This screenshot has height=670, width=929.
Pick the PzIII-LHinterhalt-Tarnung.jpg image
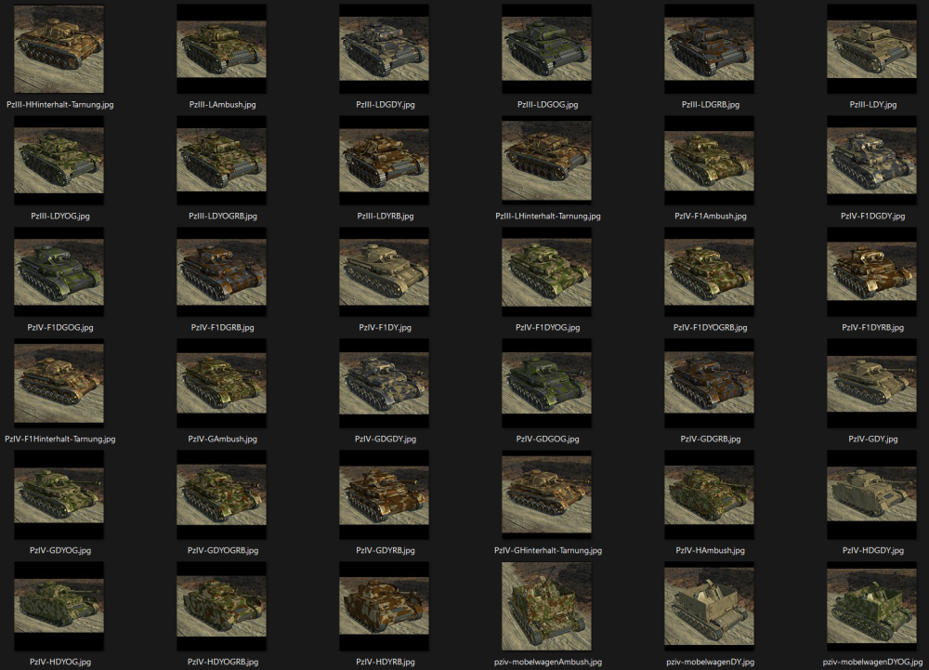coord(546,161)
